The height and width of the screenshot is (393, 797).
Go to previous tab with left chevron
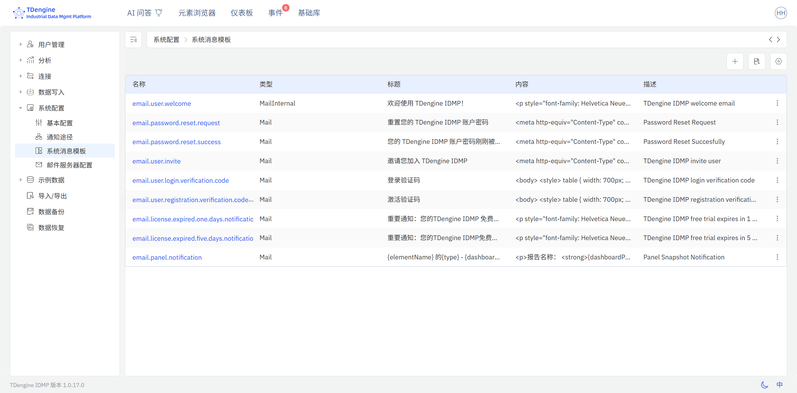pos(771,40)
